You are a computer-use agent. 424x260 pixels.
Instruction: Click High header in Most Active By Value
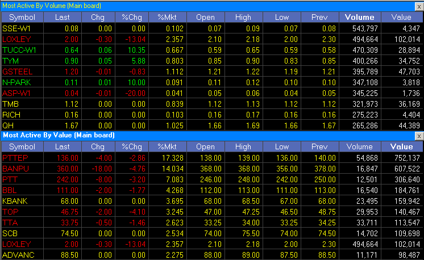pos(243,147)
